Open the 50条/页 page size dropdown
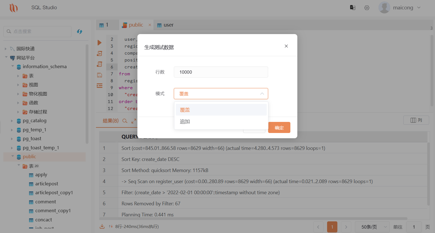The image size is (435, 233). 372,227
